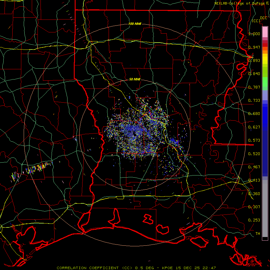Click the 0.307 legend value
Image resolution: width=270 pixels, height=270 pixels.
254,207
